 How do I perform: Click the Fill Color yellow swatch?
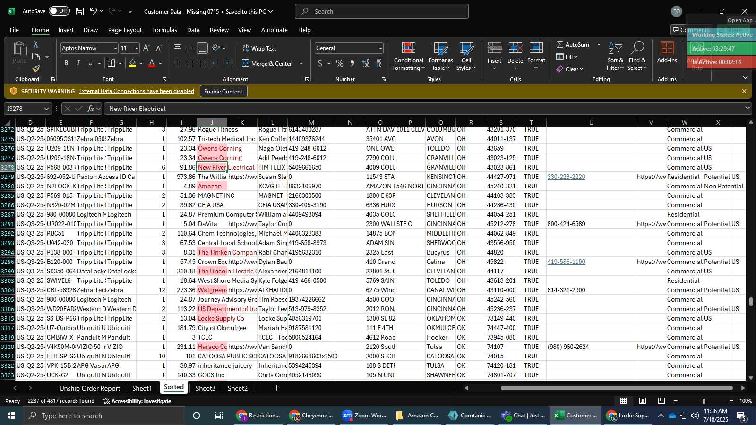(x=132, y=63)
